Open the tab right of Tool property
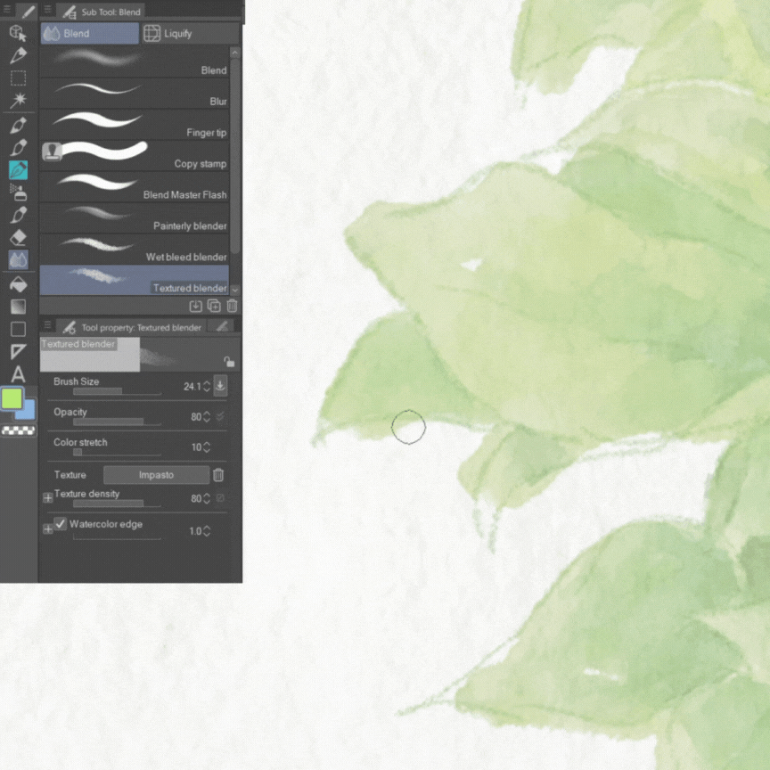Image resolution: width=770 pixels, height=770 pixels. (222, 326)
